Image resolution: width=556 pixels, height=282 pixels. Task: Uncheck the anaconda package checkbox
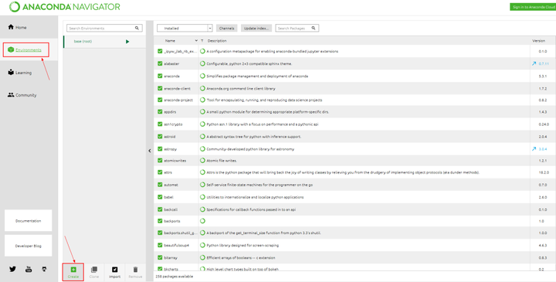(x=160, y=76)
